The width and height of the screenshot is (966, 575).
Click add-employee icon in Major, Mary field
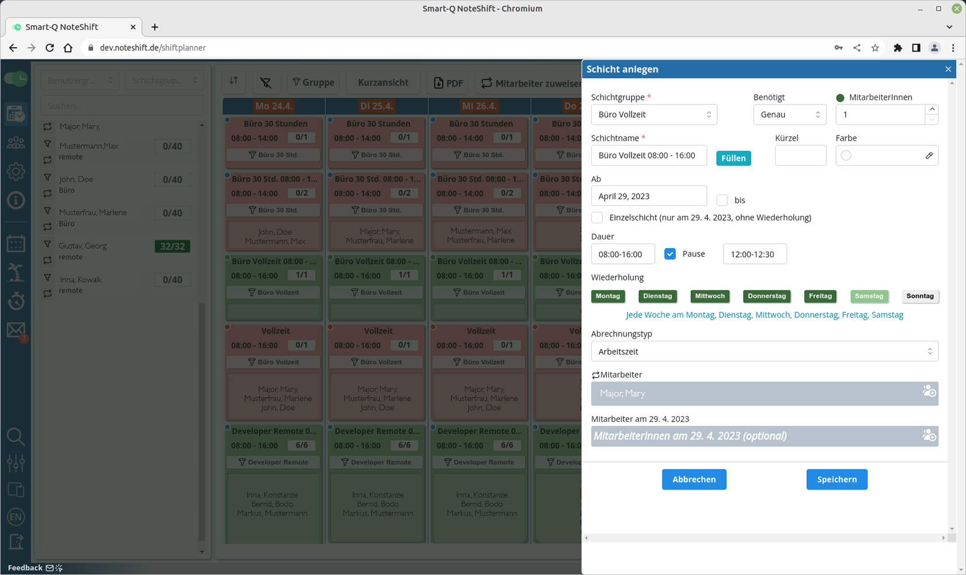tap(929, 391)
